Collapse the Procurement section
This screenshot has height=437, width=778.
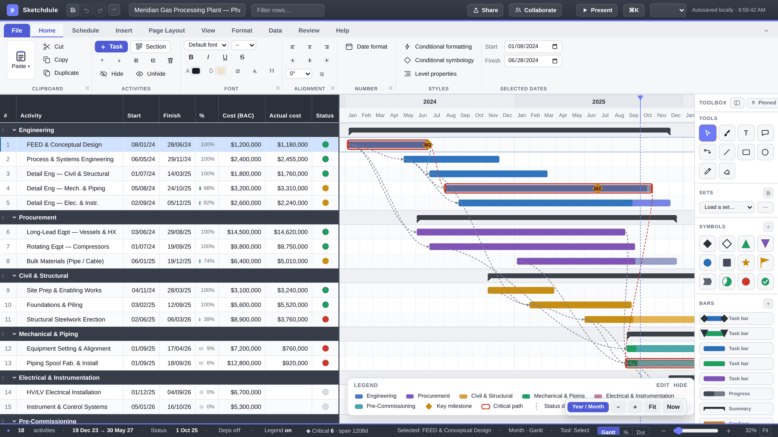pos(14,218)
